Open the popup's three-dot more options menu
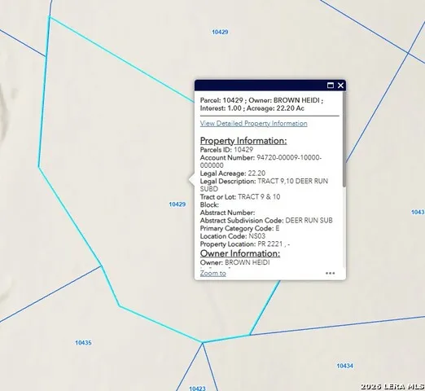 click(330, 273)
